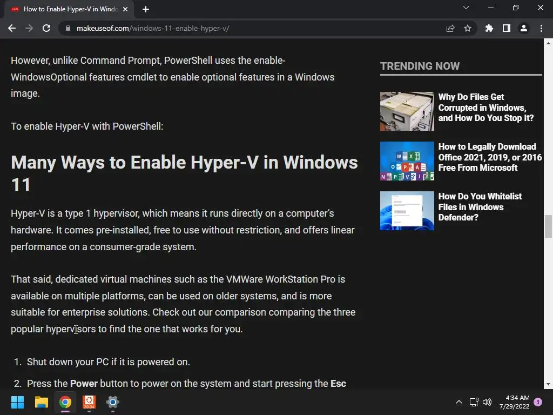Click the bold word Power
The image size is (553, 415).
coord(84,384)
